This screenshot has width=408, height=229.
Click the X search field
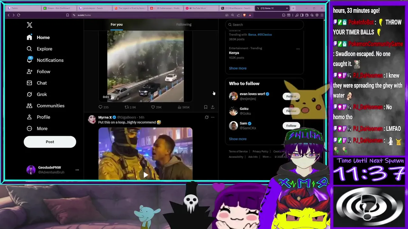coord(264,24)
